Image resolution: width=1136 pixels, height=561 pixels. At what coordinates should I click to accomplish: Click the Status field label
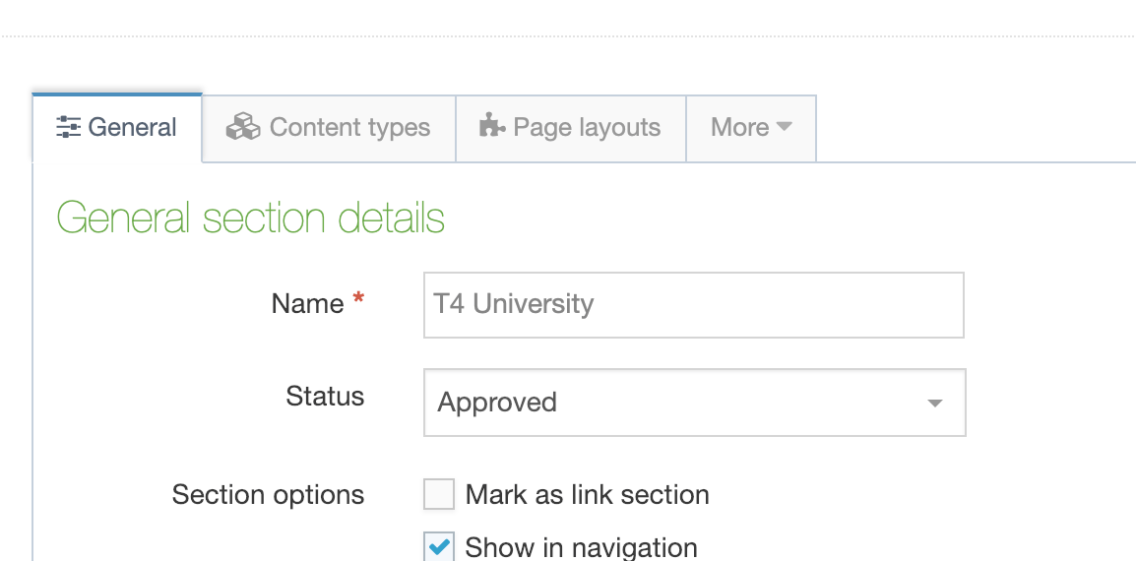coord(325,397)
